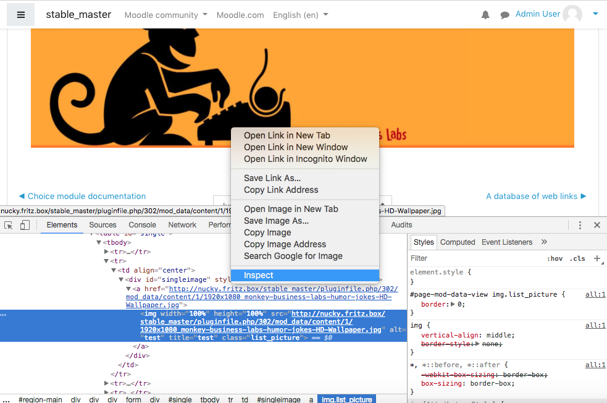Toggle the .cls class editor
Image resolution: width=607 pixels, height=403 pixels.
[577, 258]
